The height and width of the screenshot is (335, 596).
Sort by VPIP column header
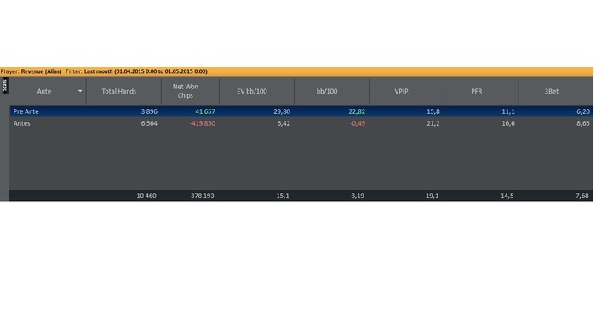[401, 92]
